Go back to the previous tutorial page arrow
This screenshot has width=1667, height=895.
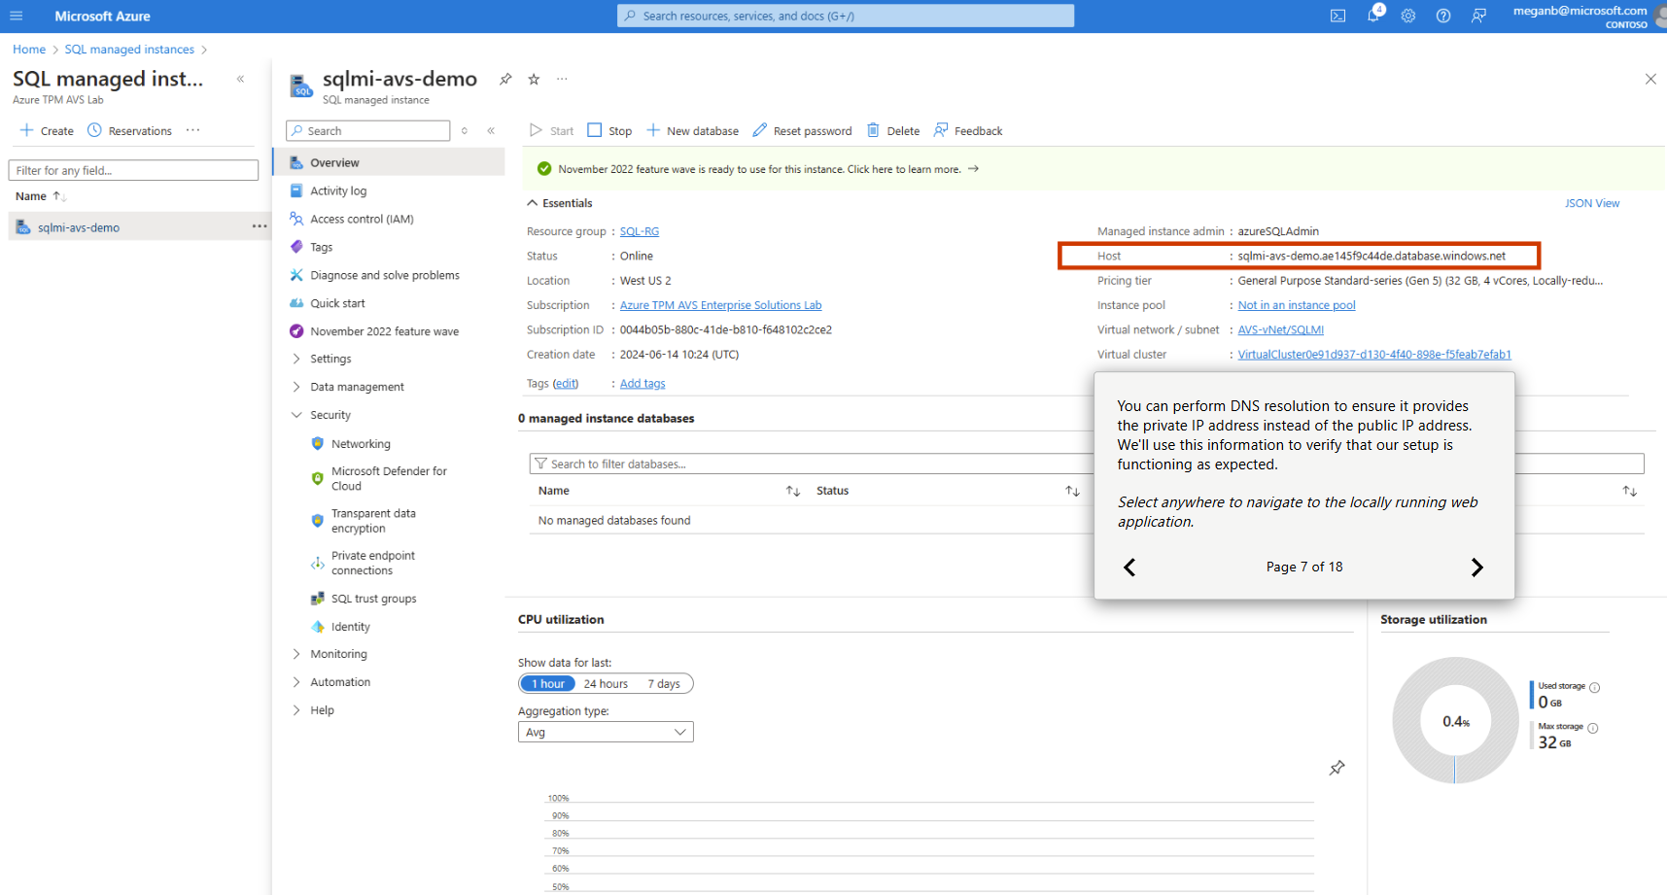1129,568
